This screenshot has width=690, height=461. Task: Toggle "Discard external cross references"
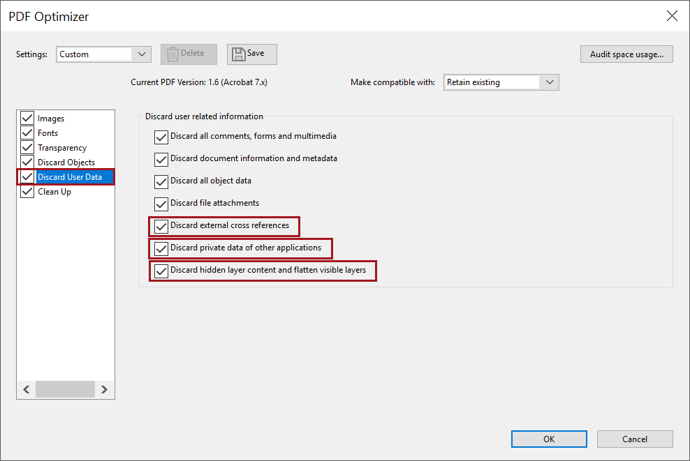pyautogui.click(x=161, y=226)
